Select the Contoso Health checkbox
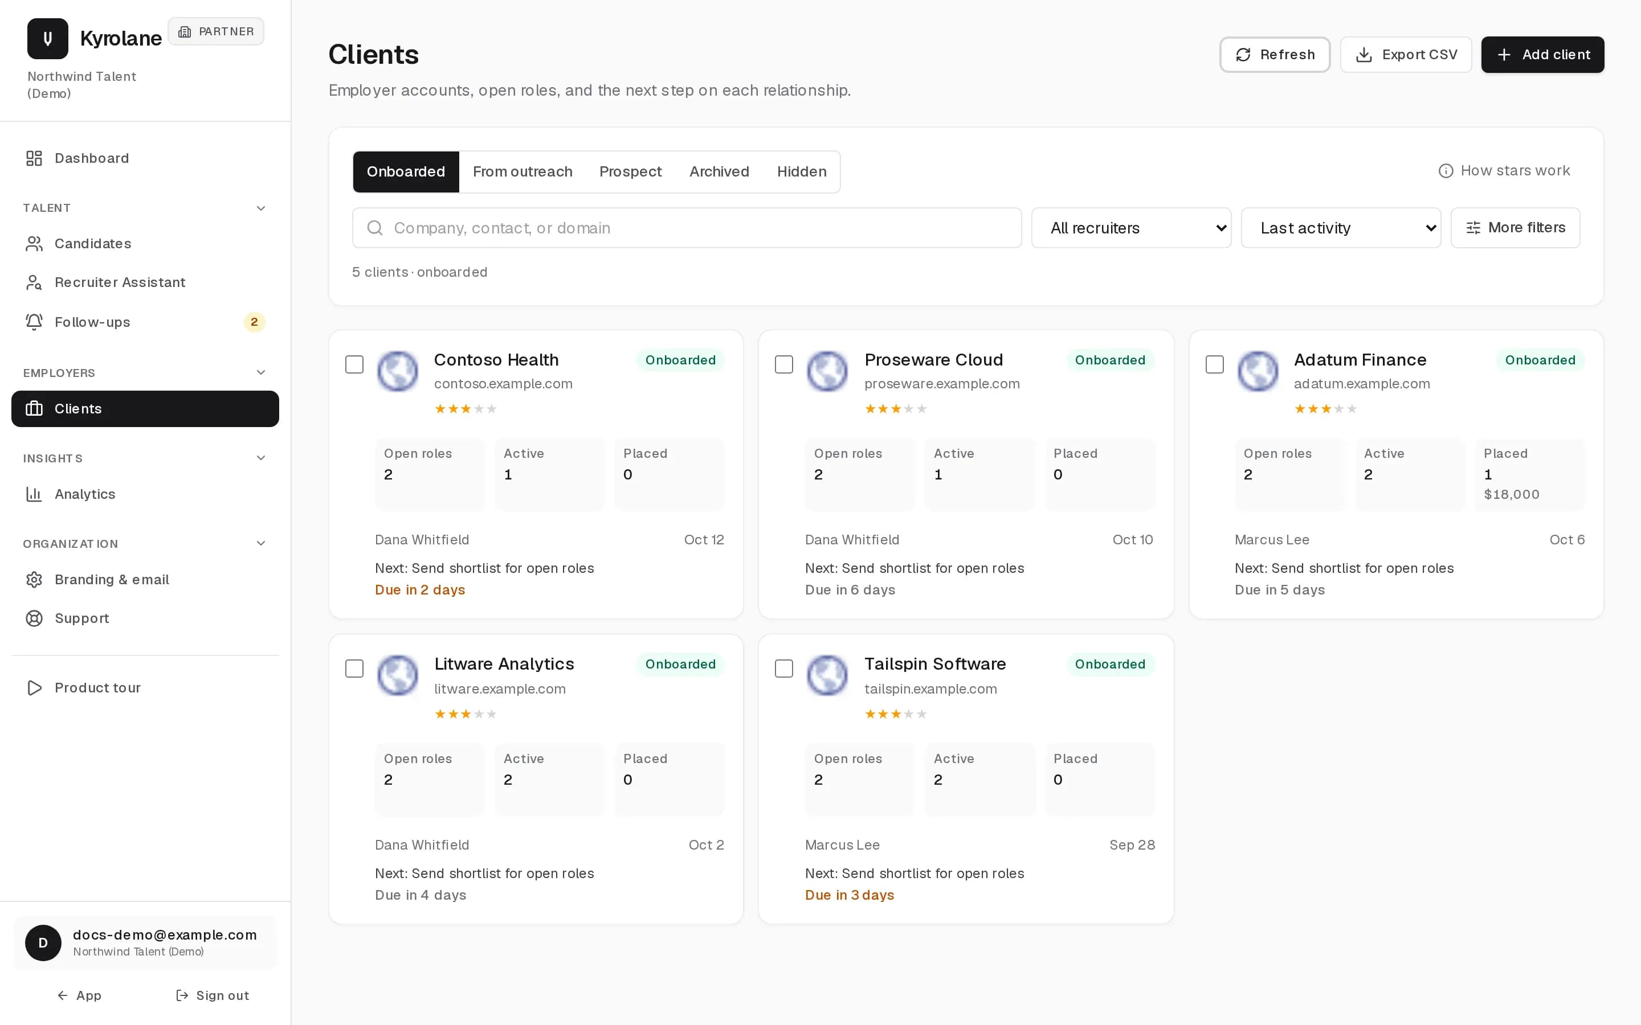Screen dimensions: 1641x1025 coord(354,364)
